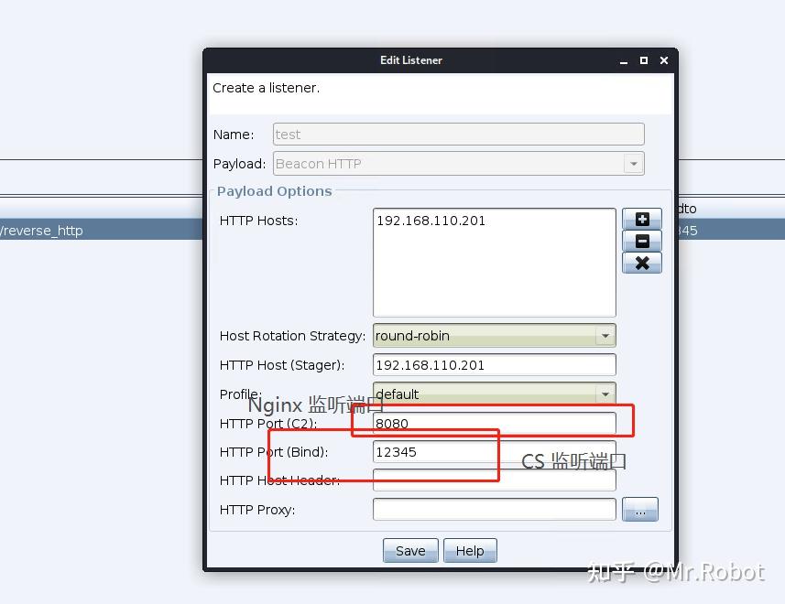The height and width of the screenshot is (604, 785).
Task: Add a new HTTP host with plus icon
Action: (x=642, y=219)
